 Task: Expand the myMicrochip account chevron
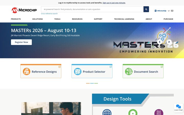[x=169, y=11]
